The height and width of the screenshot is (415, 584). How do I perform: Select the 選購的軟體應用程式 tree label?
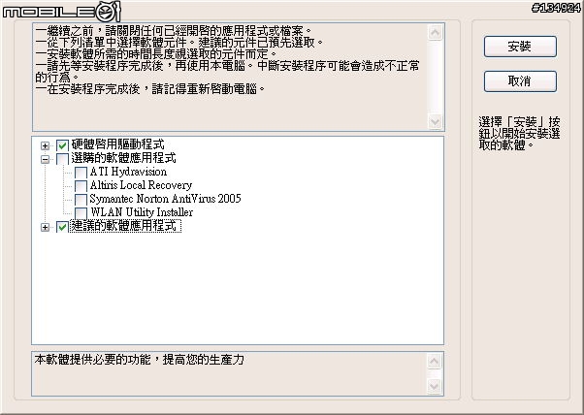click(123, 158)
